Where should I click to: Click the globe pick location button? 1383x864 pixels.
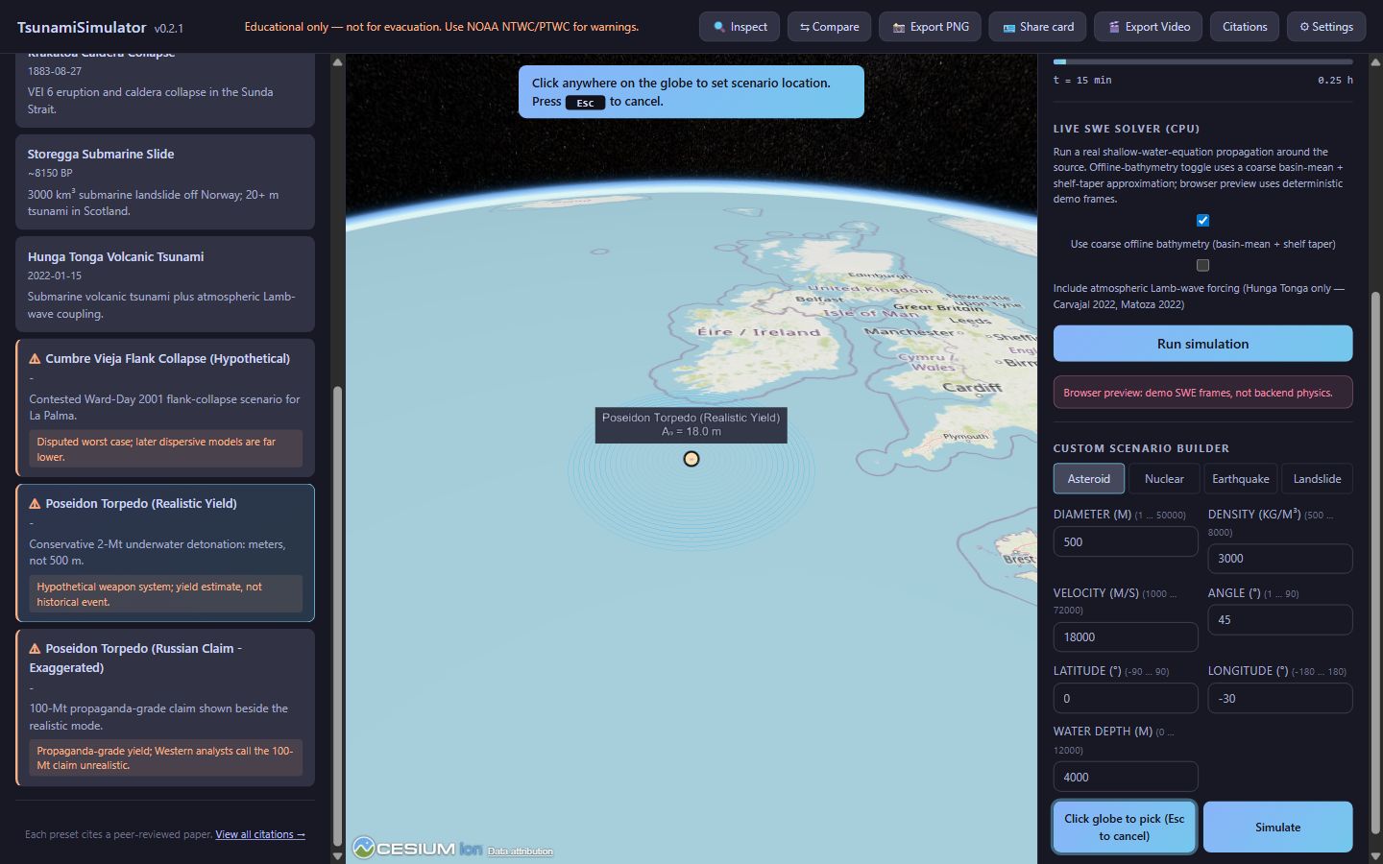tap(1125, 828)
